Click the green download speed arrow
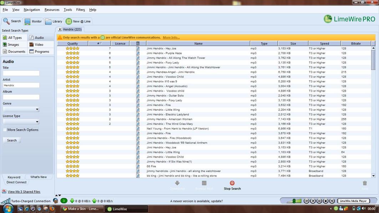The height and width of the screenshot is (213, 379). (x=72, y=201)
